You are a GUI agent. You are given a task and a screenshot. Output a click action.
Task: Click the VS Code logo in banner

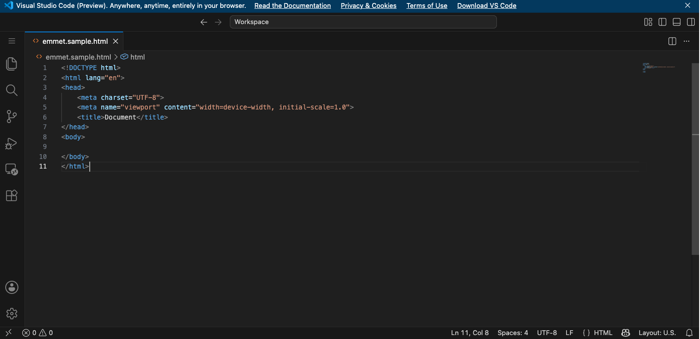pyautogui.click(x=8, y=6)
